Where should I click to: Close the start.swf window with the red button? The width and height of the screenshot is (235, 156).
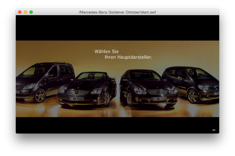pos(20,12)
